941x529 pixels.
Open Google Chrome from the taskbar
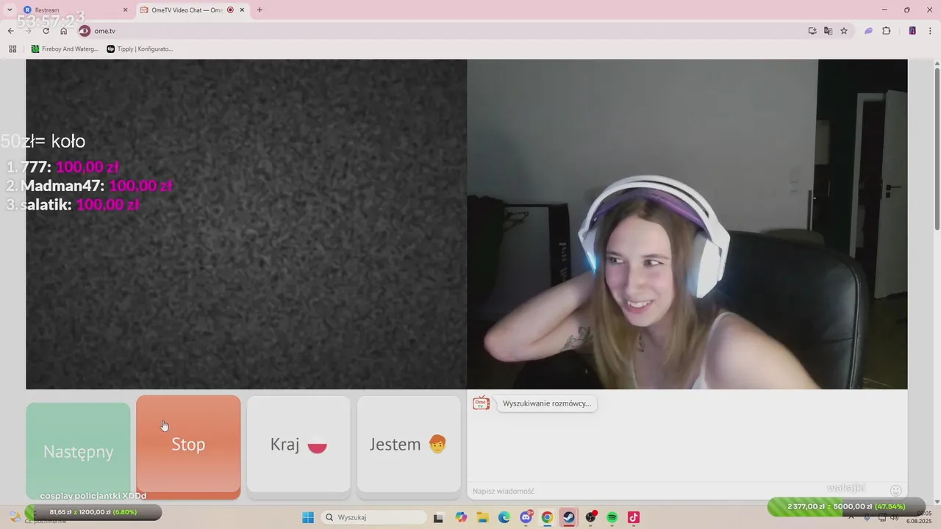coord(547,517)
